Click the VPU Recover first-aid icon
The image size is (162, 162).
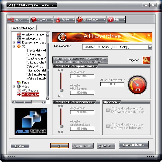pos(19,90)
